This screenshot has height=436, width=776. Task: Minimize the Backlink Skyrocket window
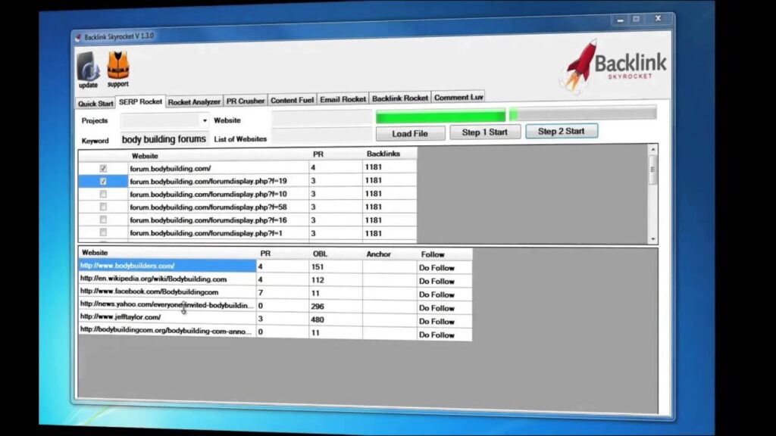[x=620, y=20]
